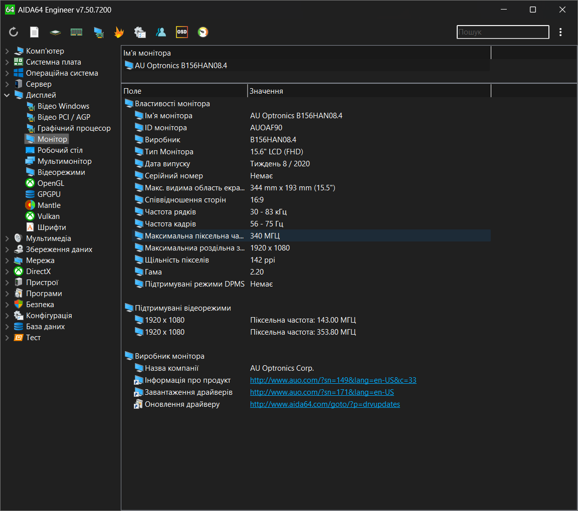
Task: Select the Відеорежими tree item
Action: point(61,172)
